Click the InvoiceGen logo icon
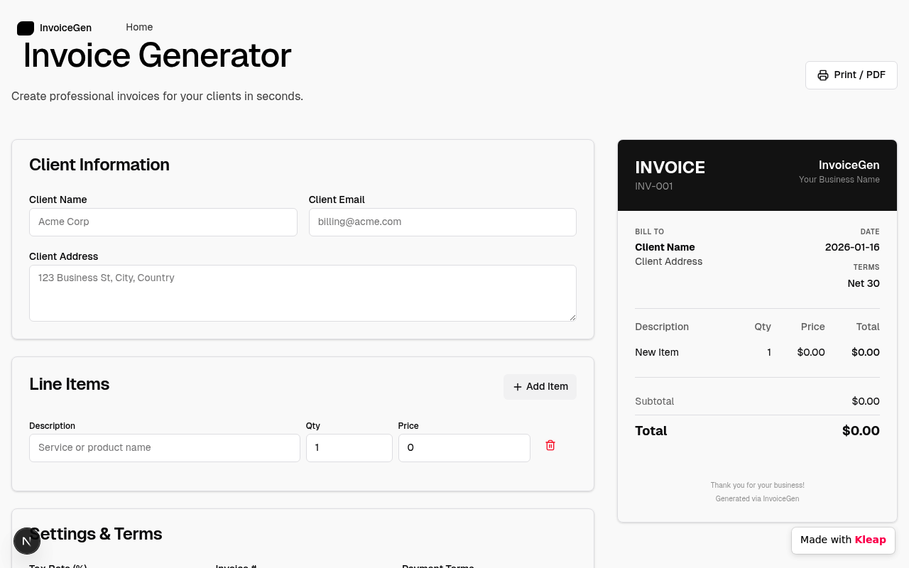 pyautogui.click(x=26, y=28)
